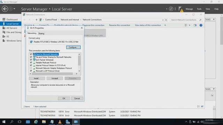Image resolution: width=223 pixels, height=125 pixels.
Task: Close the Wi-Fi Properties dialog
Action: click(x=82, y=28)
